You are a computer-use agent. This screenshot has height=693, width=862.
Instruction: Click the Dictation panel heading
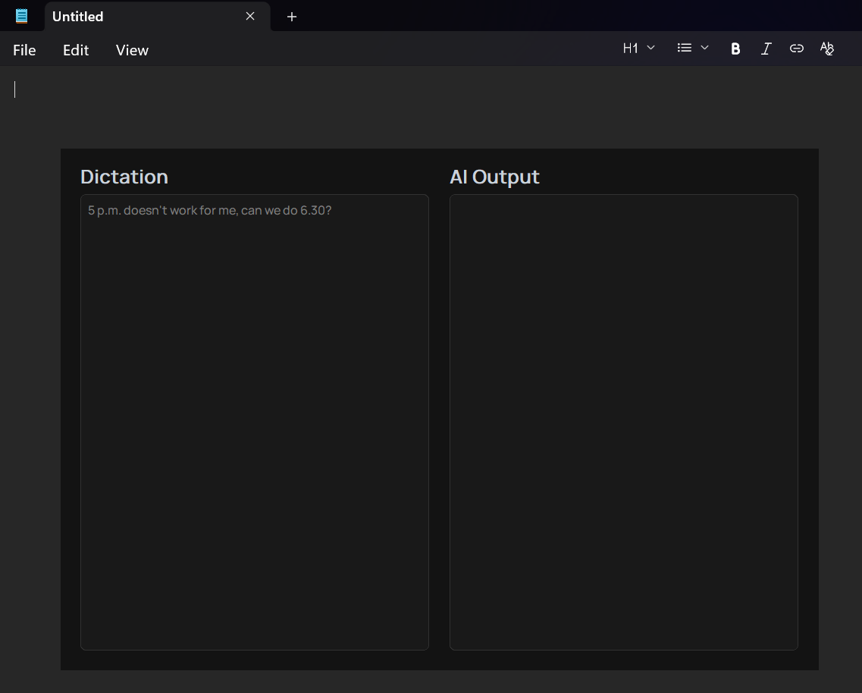[124, 177]
